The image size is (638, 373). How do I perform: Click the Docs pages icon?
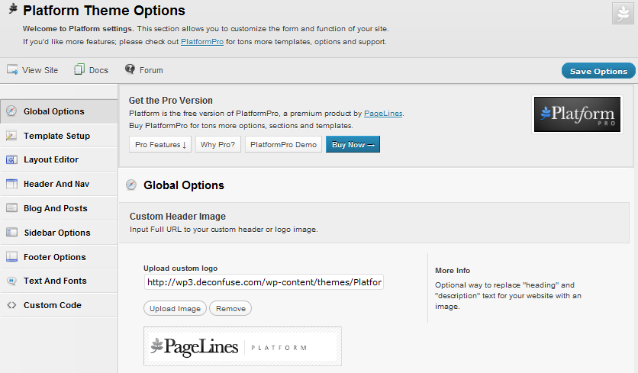[x=79, y=69]
